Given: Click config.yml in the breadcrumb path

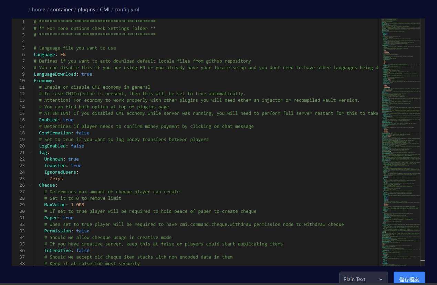Looking at the screenshot, I should pos(127,10).
